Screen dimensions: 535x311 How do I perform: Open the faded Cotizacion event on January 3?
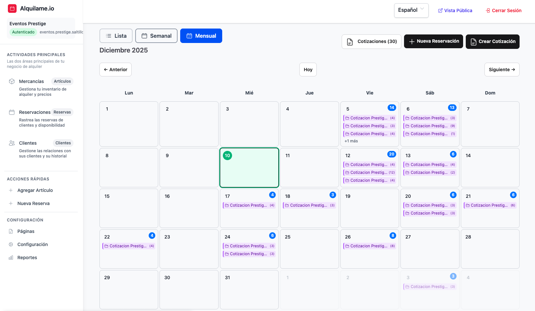(430, 287)
